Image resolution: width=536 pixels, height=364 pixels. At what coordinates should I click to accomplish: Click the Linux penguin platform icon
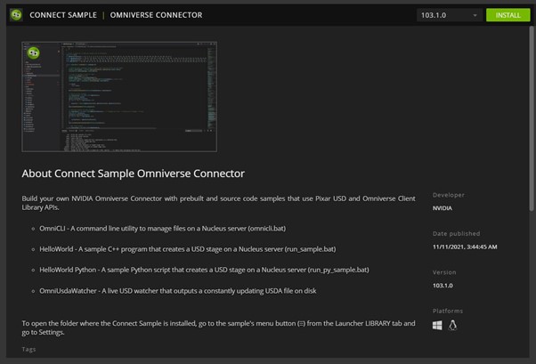tap(452, 326)
